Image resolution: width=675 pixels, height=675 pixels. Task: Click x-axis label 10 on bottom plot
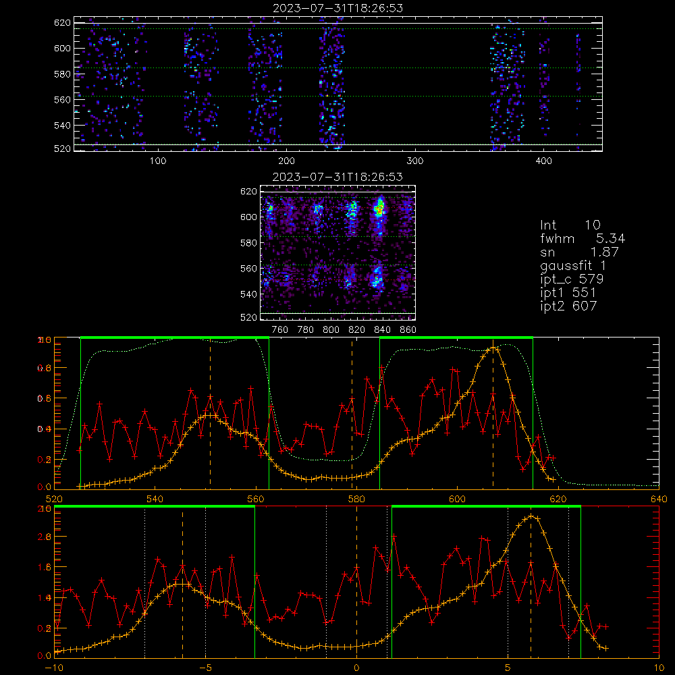coord(659,668)
